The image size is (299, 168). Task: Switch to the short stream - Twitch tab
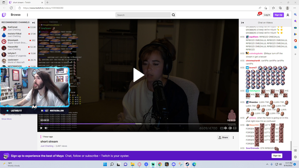tap(26, 2)
